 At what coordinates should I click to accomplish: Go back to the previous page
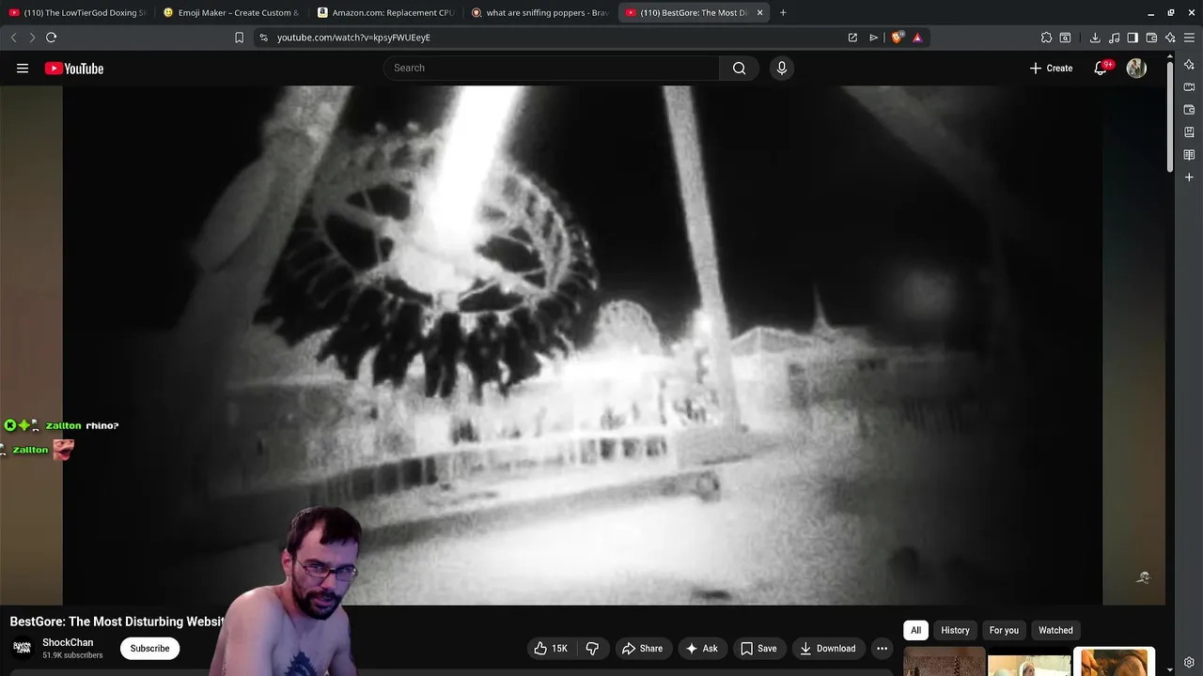(13, 38)
